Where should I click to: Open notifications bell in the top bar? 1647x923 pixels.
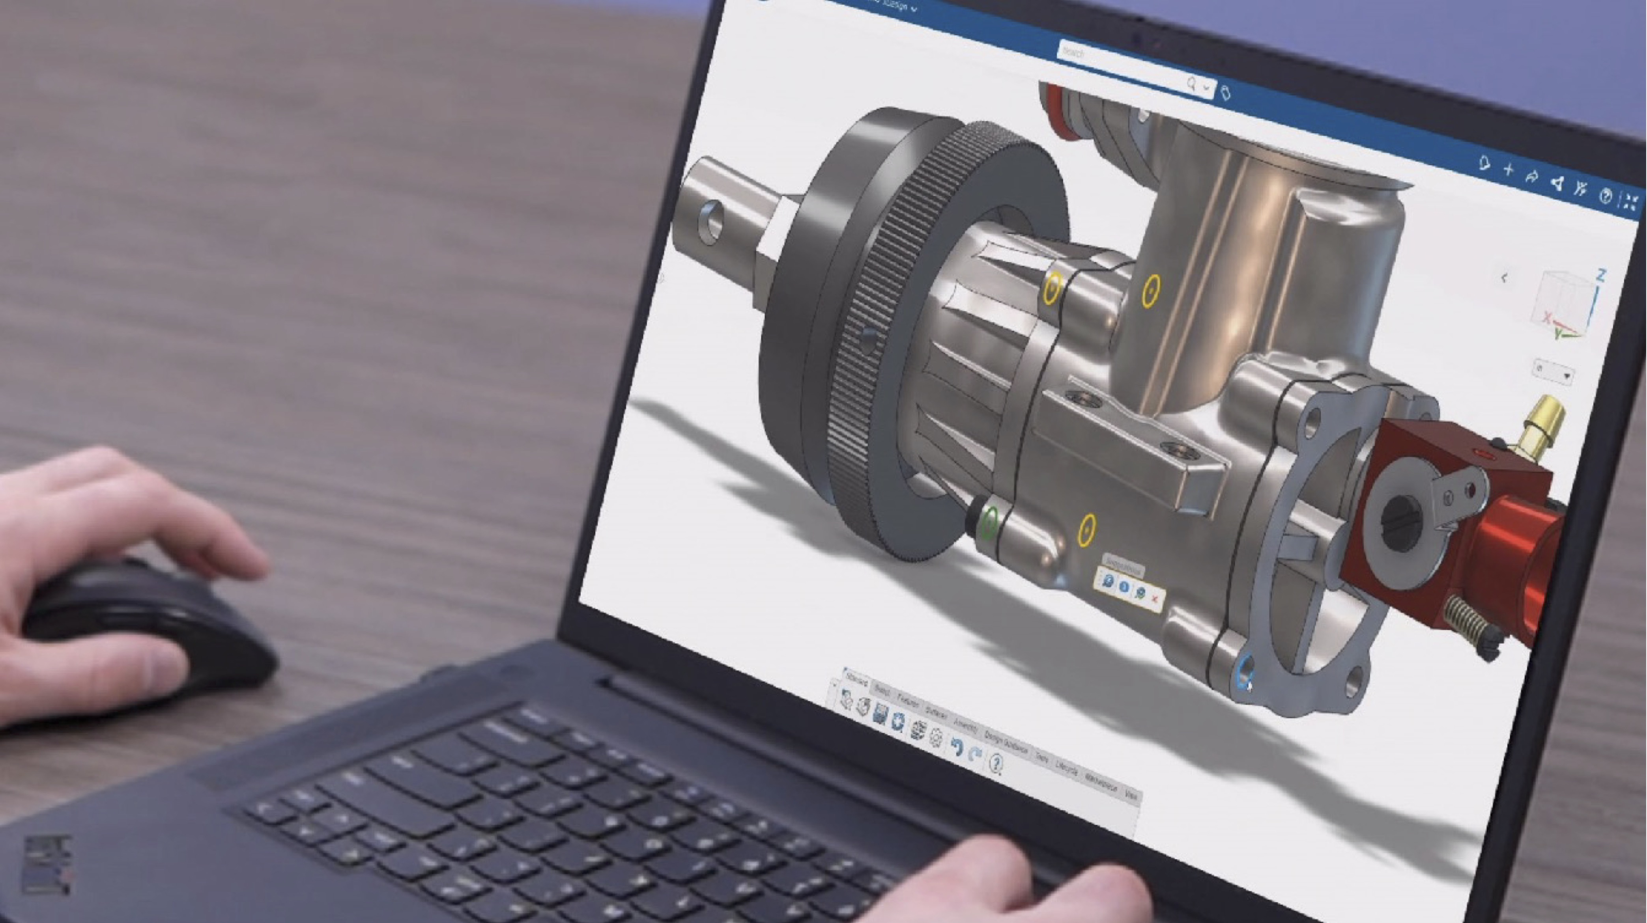1484,163
